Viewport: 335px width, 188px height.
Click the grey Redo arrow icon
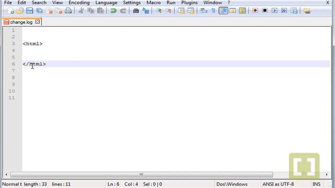point(123,10)
